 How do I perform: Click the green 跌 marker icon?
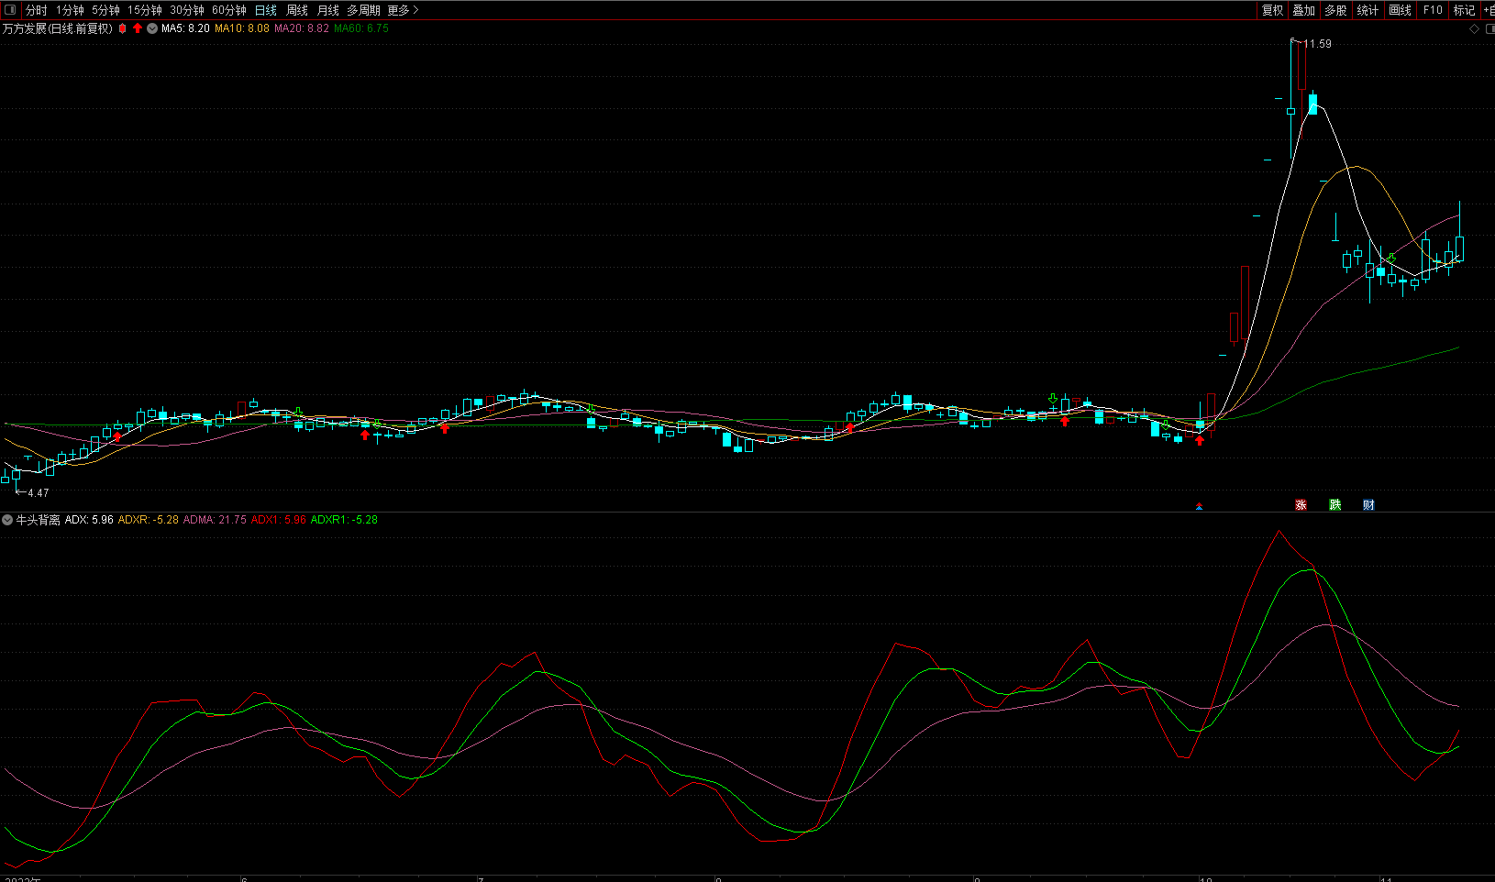tap(1335, 505)
